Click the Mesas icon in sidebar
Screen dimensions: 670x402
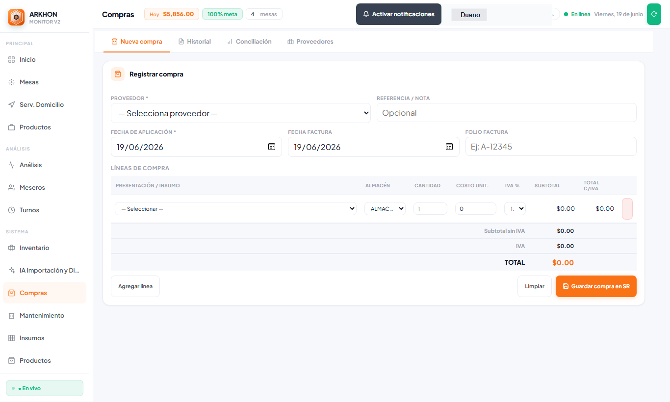coord(12,82)
